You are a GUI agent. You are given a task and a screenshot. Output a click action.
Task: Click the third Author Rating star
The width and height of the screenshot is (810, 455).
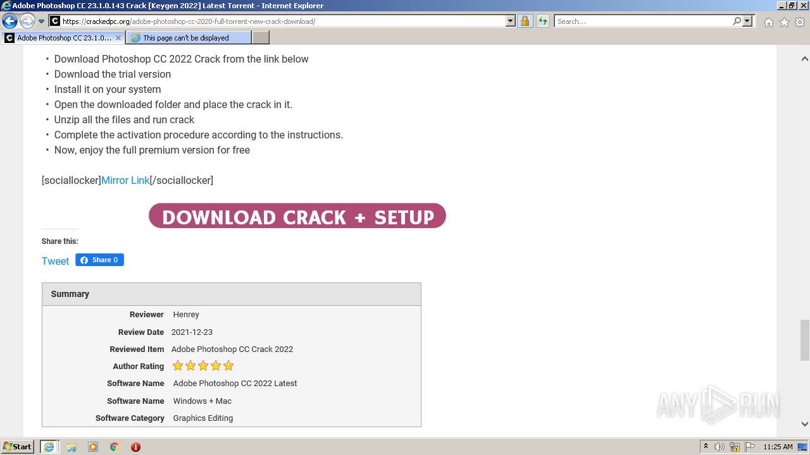(203, 366)
